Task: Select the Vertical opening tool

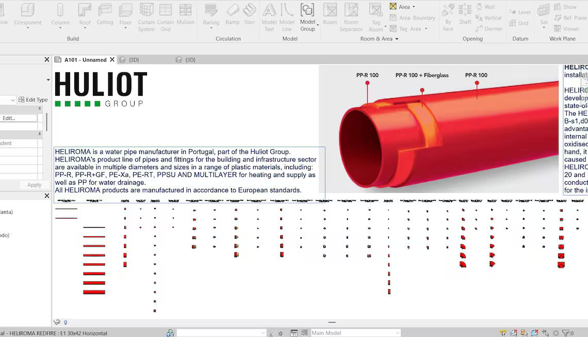Action: point(488,18)
